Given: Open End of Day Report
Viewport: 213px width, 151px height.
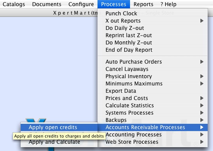Looking at the screenshot, I should click(153, 50).
